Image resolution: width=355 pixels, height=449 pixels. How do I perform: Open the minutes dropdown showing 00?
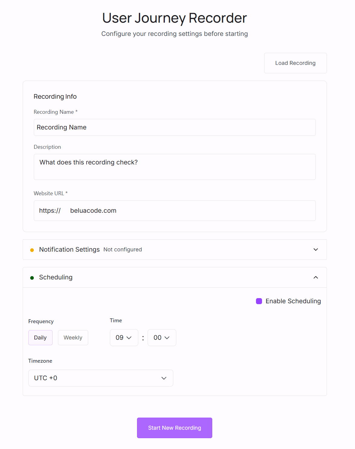tap(162, 337)
